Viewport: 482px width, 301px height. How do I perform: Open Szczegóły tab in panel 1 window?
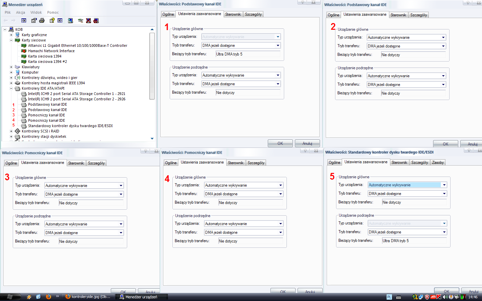(253, 14)
